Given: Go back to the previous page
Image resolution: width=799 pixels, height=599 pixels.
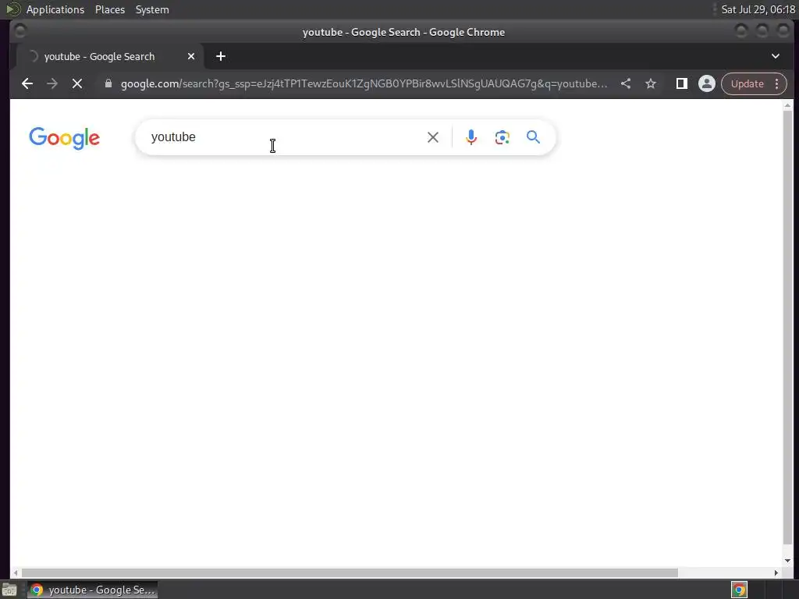Looking at the screenshot, I should click(x=27, y=83).
